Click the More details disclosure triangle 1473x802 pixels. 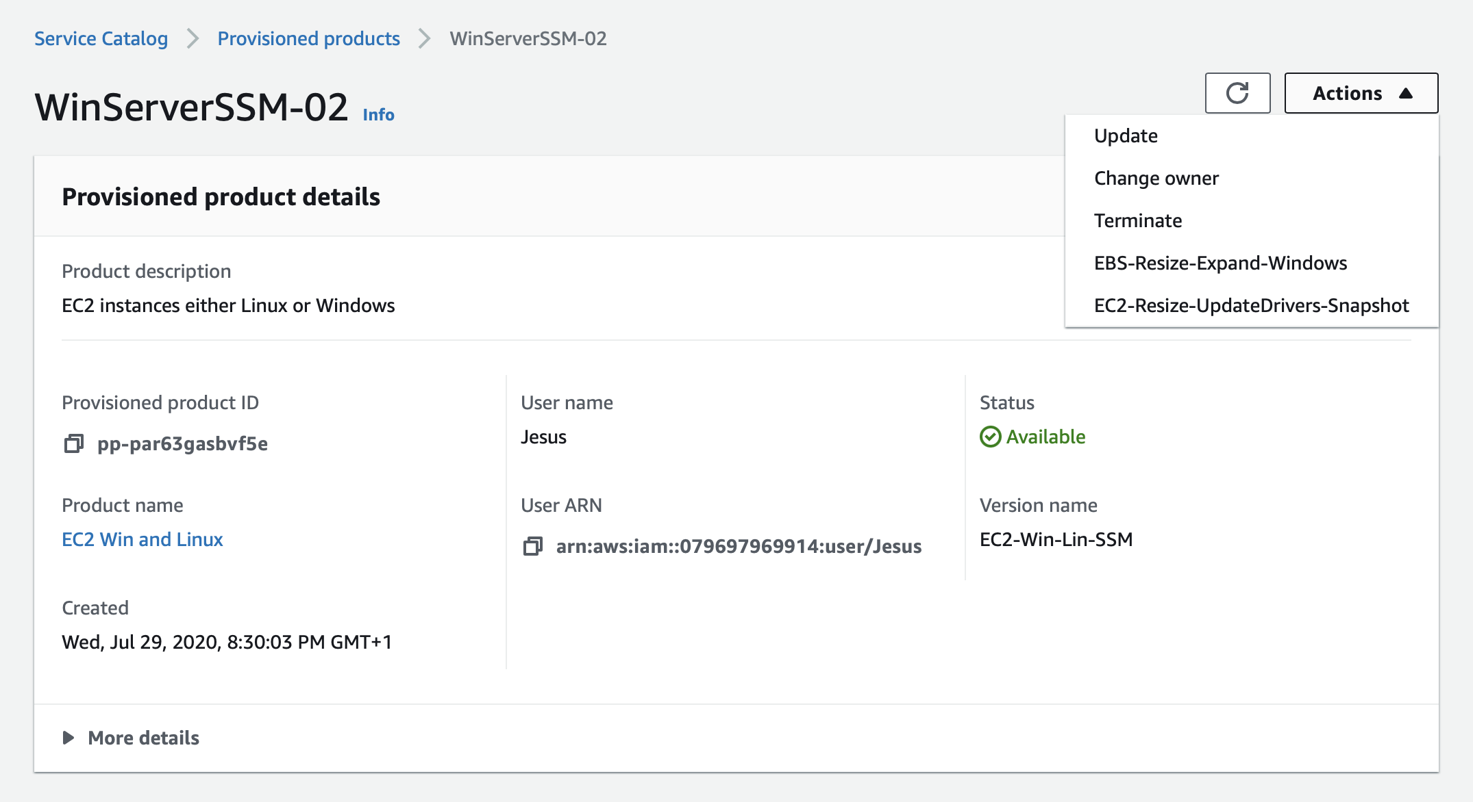tap(68, 738)
